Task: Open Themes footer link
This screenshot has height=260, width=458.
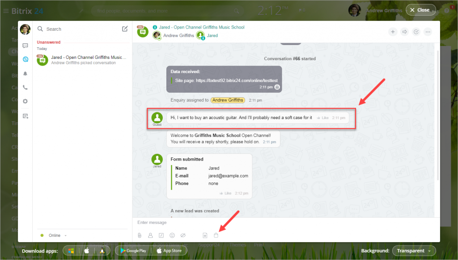Action: pos(237,245)
